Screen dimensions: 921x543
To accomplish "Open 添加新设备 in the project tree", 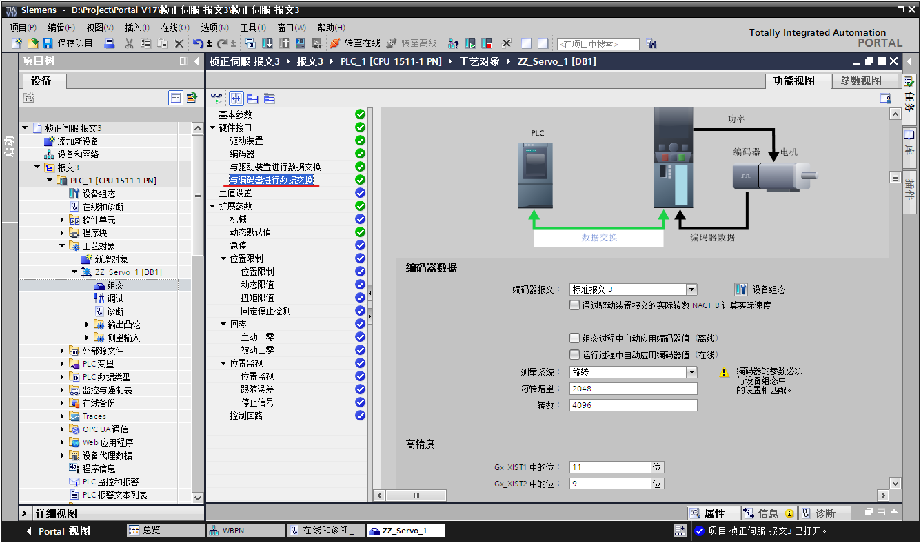I will pos(77,141).
